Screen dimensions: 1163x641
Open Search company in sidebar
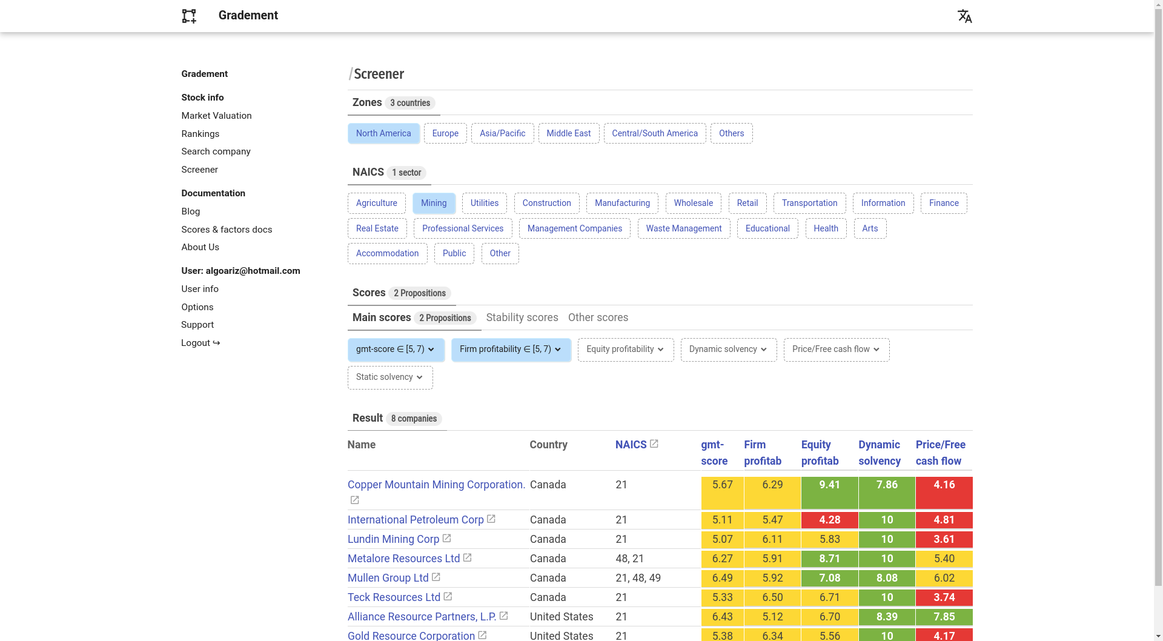coord(216,151)
